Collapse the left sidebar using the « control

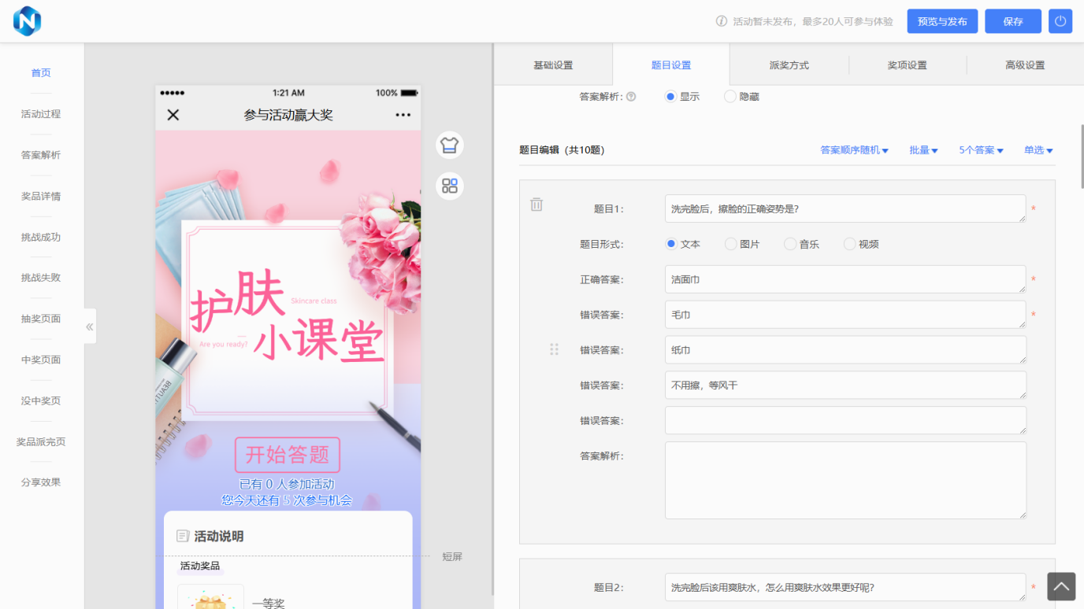coord(89,326)
